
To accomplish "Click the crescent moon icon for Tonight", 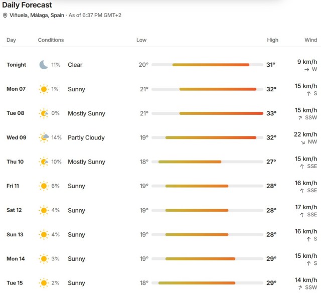I will coord(44,65).
